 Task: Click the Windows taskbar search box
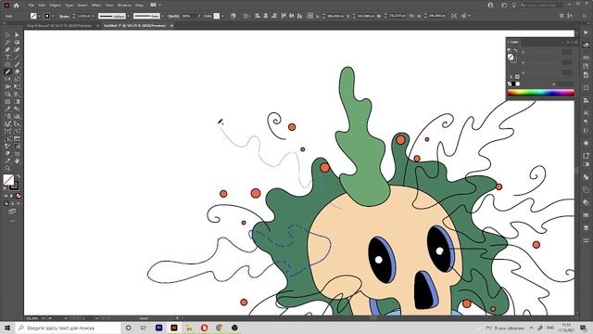(x=68, y=328)
